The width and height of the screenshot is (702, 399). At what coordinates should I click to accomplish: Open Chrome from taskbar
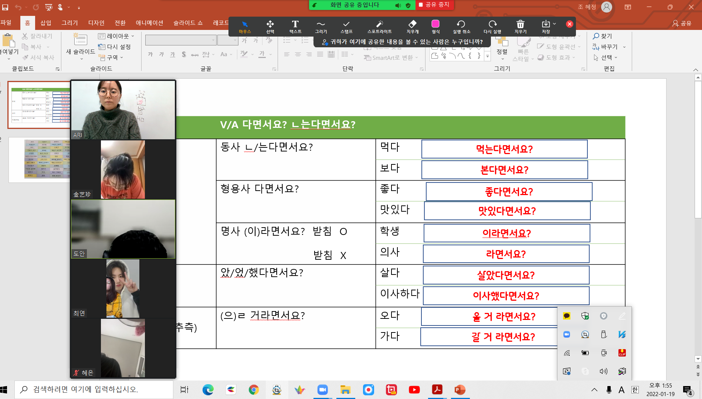click(x=254, y=390)
